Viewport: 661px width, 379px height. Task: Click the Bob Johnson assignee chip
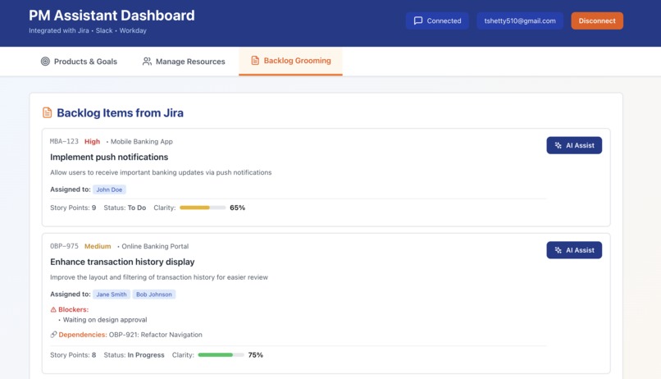click(x=154, y=295)
